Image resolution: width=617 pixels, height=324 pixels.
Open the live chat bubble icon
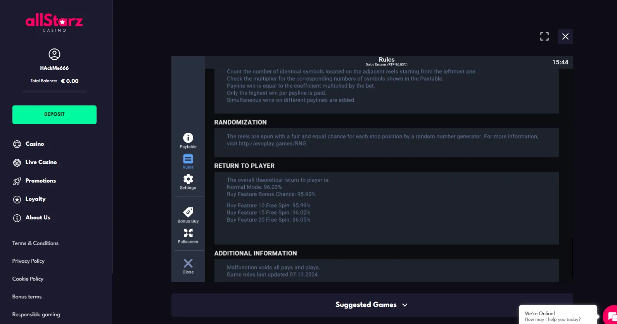611,315
